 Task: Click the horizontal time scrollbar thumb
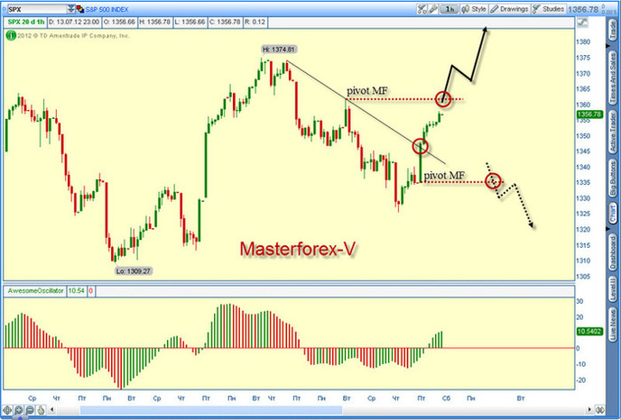(211, 410)
